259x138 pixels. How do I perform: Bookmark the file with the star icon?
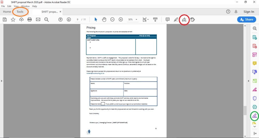click(x=13, y=20)
